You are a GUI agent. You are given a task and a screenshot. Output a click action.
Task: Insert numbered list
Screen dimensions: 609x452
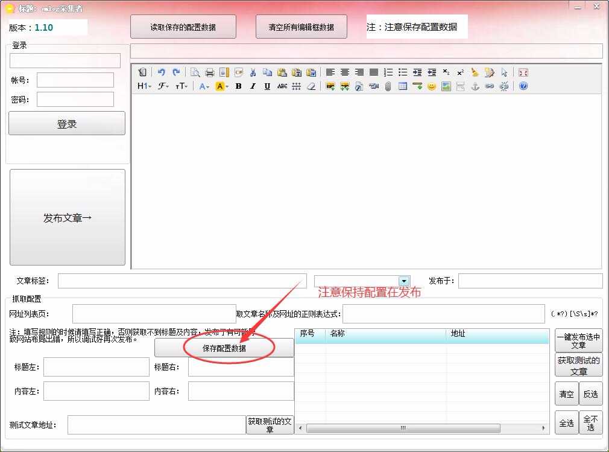coord(388,72)
